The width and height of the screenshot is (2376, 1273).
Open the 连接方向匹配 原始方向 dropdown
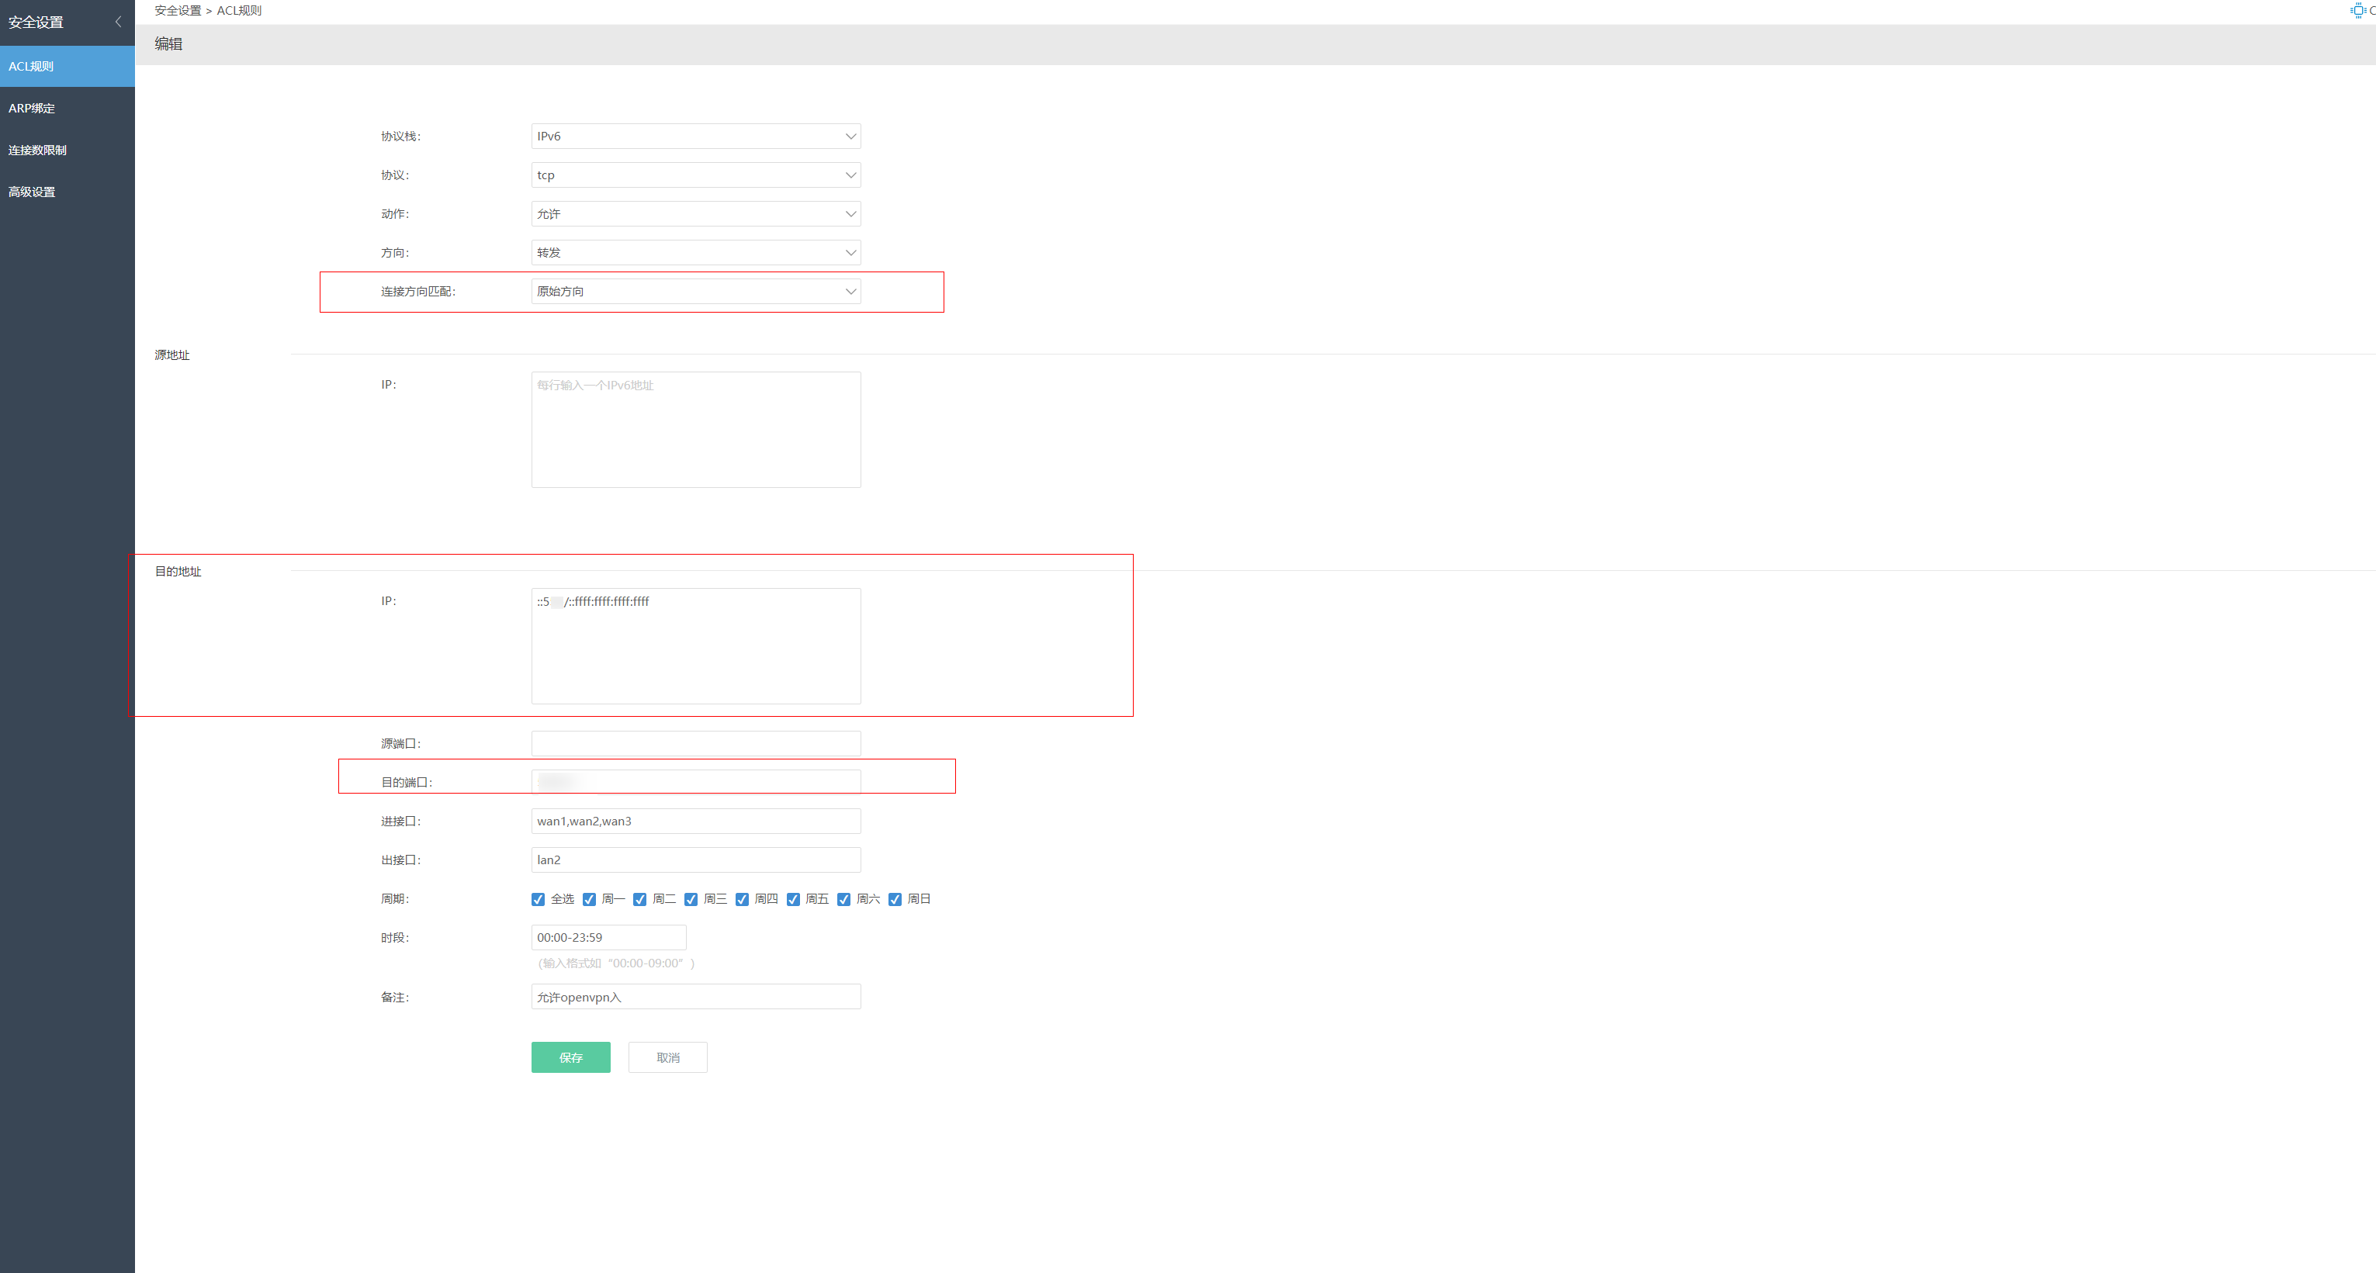tap(695, 291)
